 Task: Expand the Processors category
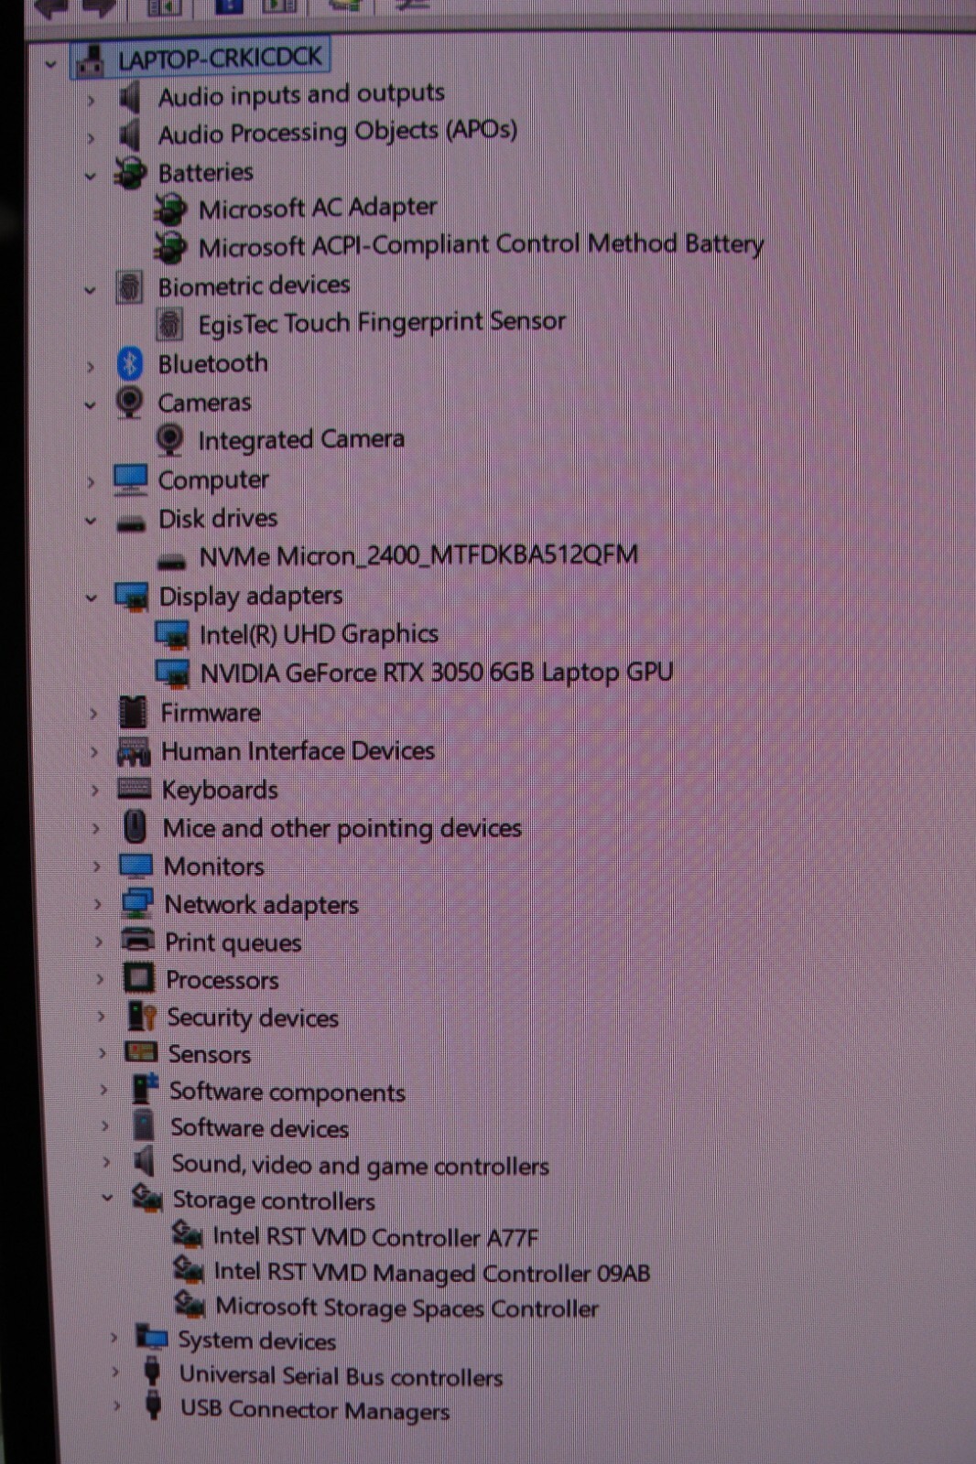(x=100, y=981)
